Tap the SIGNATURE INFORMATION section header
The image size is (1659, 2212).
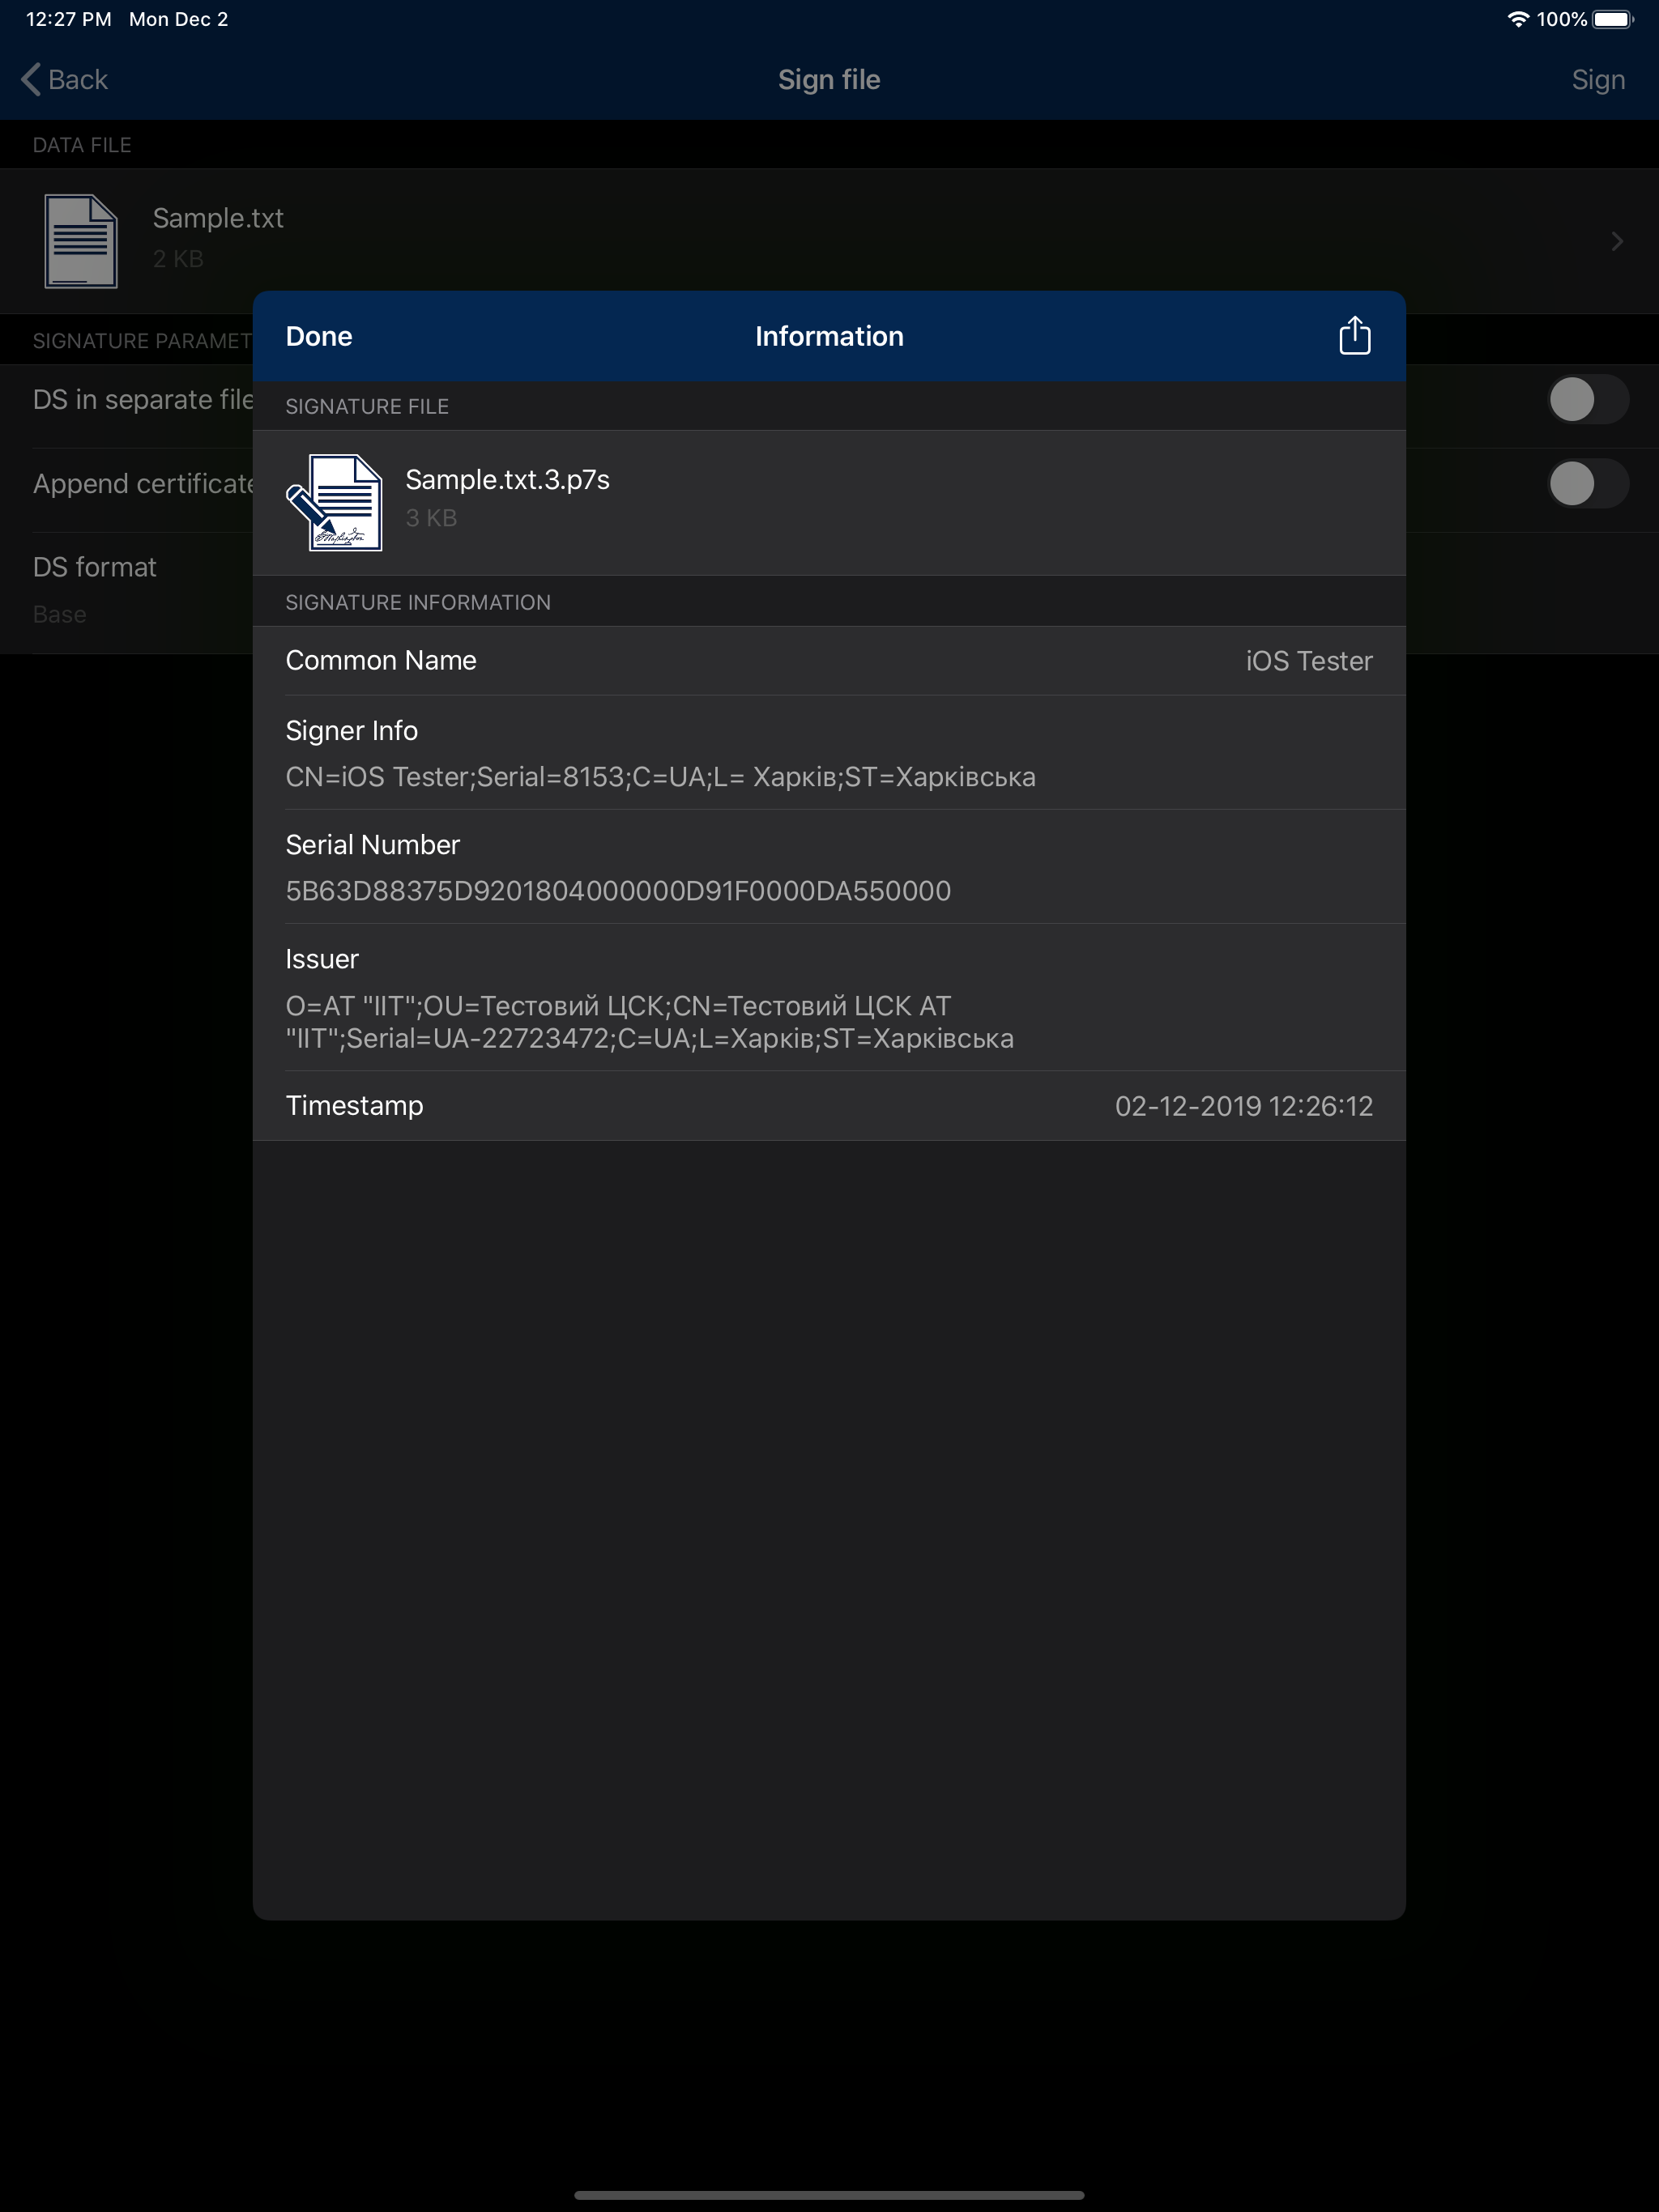418,602
